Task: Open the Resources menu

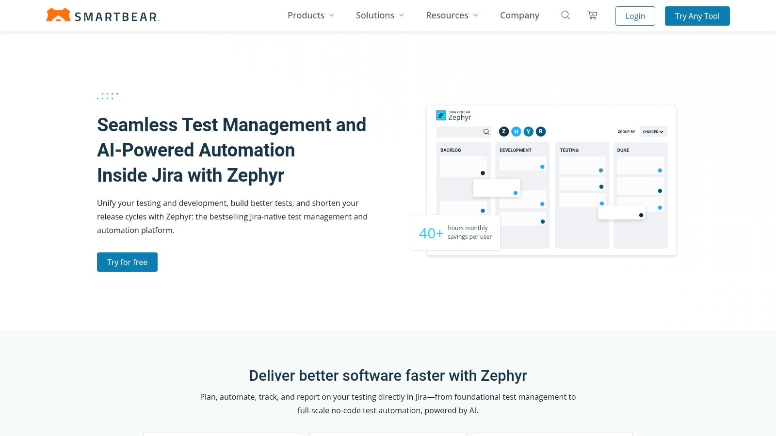Action: [447, 16]
